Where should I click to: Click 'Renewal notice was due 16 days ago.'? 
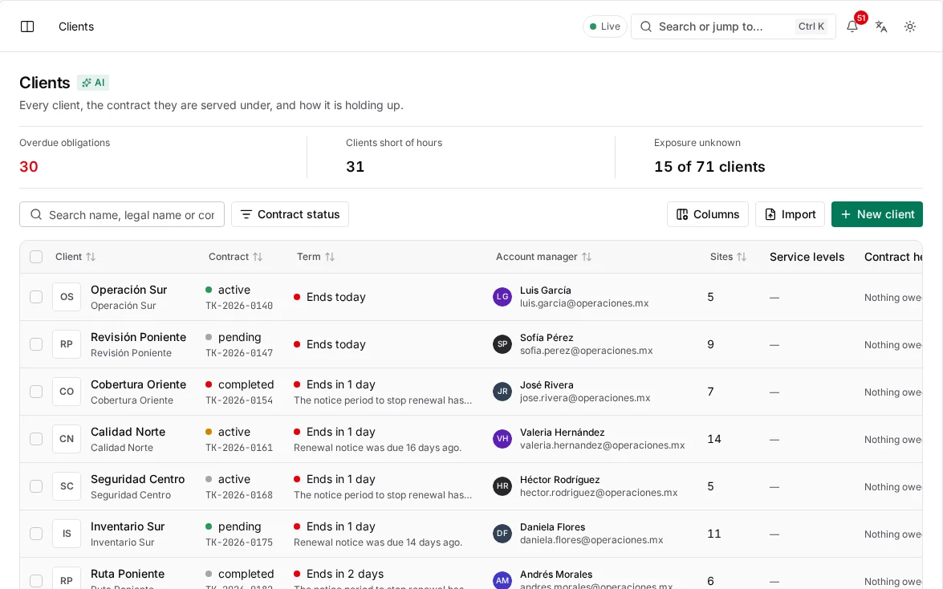(378, 448)
